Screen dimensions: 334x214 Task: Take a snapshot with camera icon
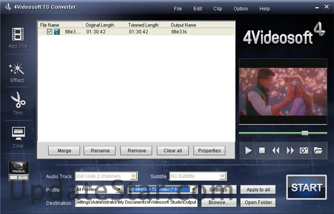304,151
